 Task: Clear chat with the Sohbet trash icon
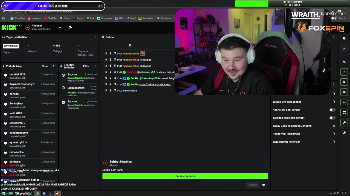(130, 45)
